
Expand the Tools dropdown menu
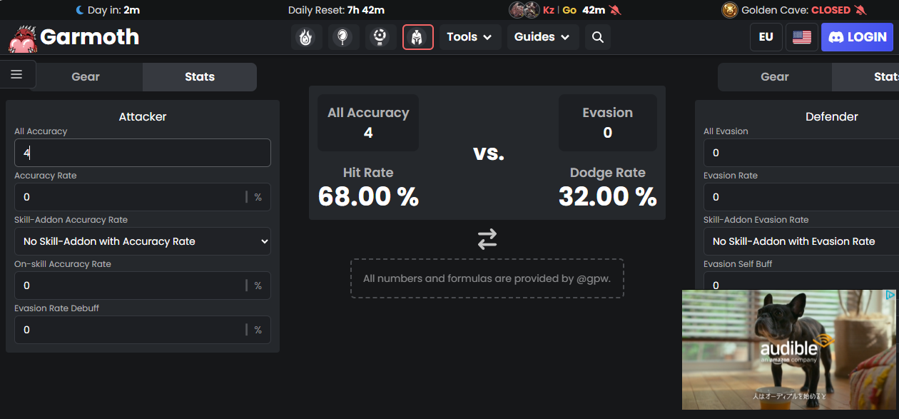(x=469, y=37)
